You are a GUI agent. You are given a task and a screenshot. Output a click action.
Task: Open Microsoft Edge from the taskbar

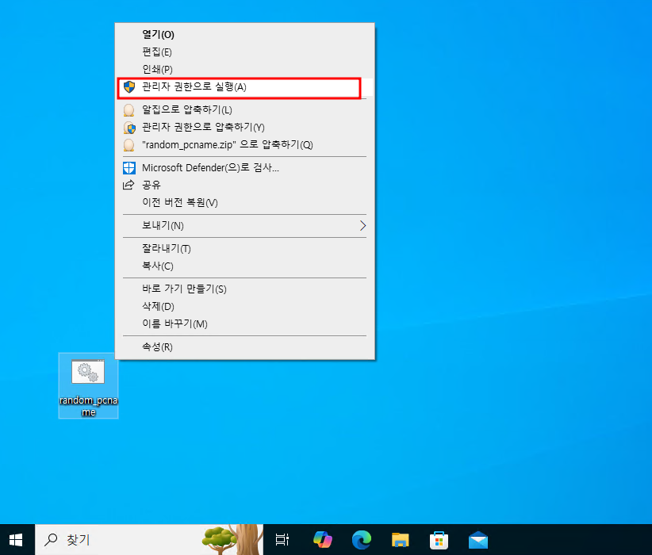(x=362, y=540)
